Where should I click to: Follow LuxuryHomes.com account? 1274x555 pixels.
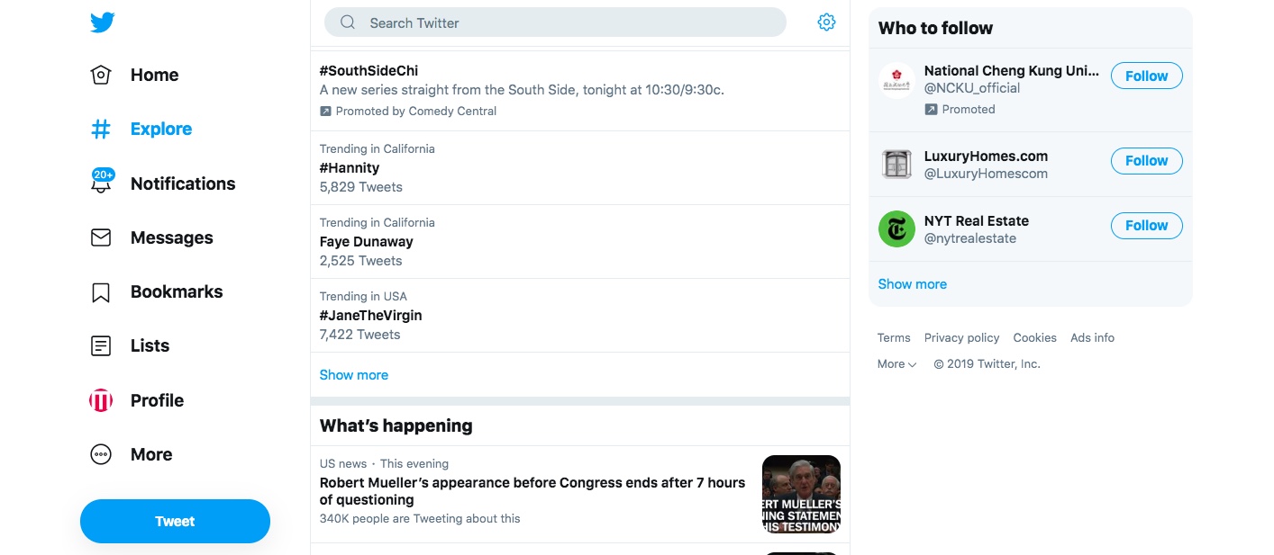1146,161
